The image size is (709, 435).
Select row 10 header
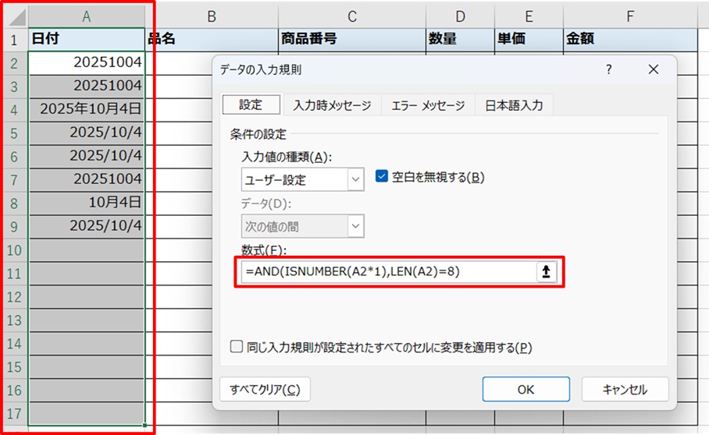(13, 249)
